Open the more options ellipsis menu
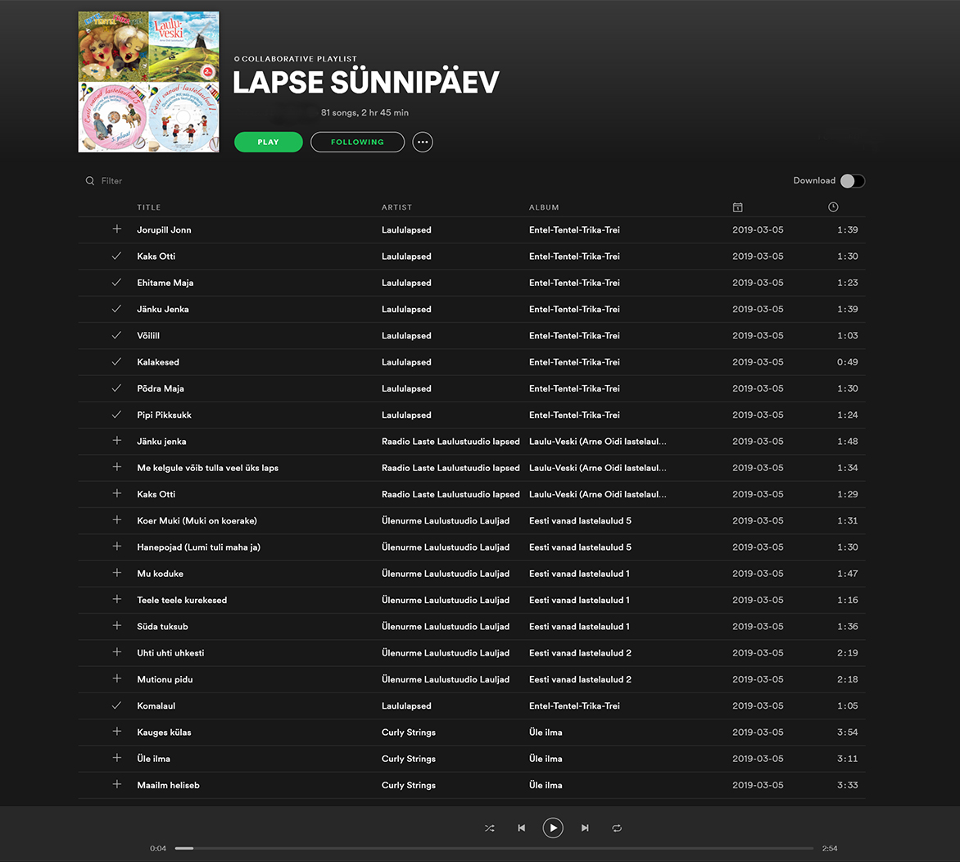The image size is (960, 862). click(423, 142)
